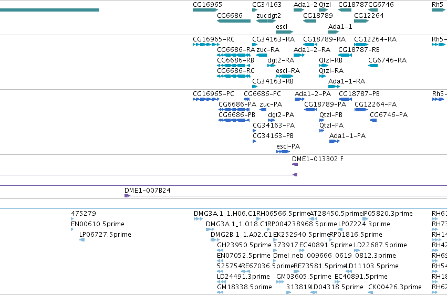
Task: Choose transcript Ada1-1-RA
Action: 334,87
